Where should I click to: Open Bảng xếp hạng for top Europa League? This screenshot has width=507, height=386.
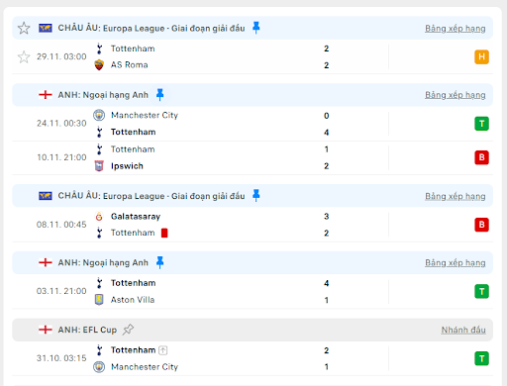456,29
